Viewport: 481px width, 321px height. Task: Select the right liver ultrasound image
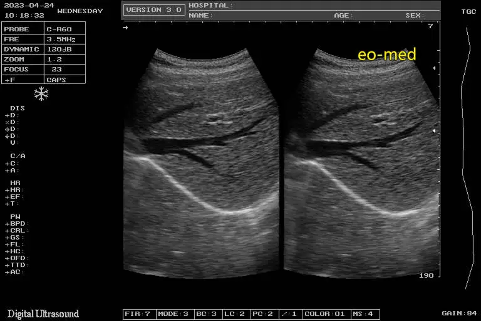click(361, 164)
